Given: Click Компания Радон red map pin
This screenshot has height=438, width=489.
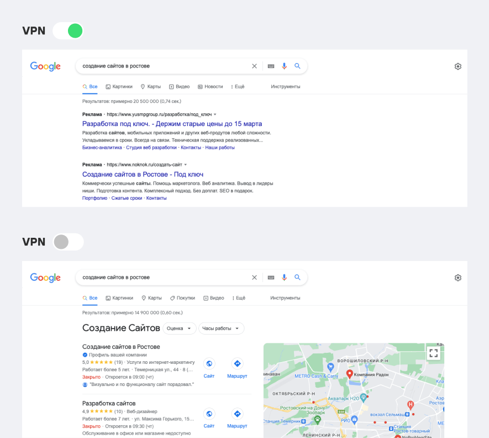Looking at the screenshot, I should [x=350, y=374].
